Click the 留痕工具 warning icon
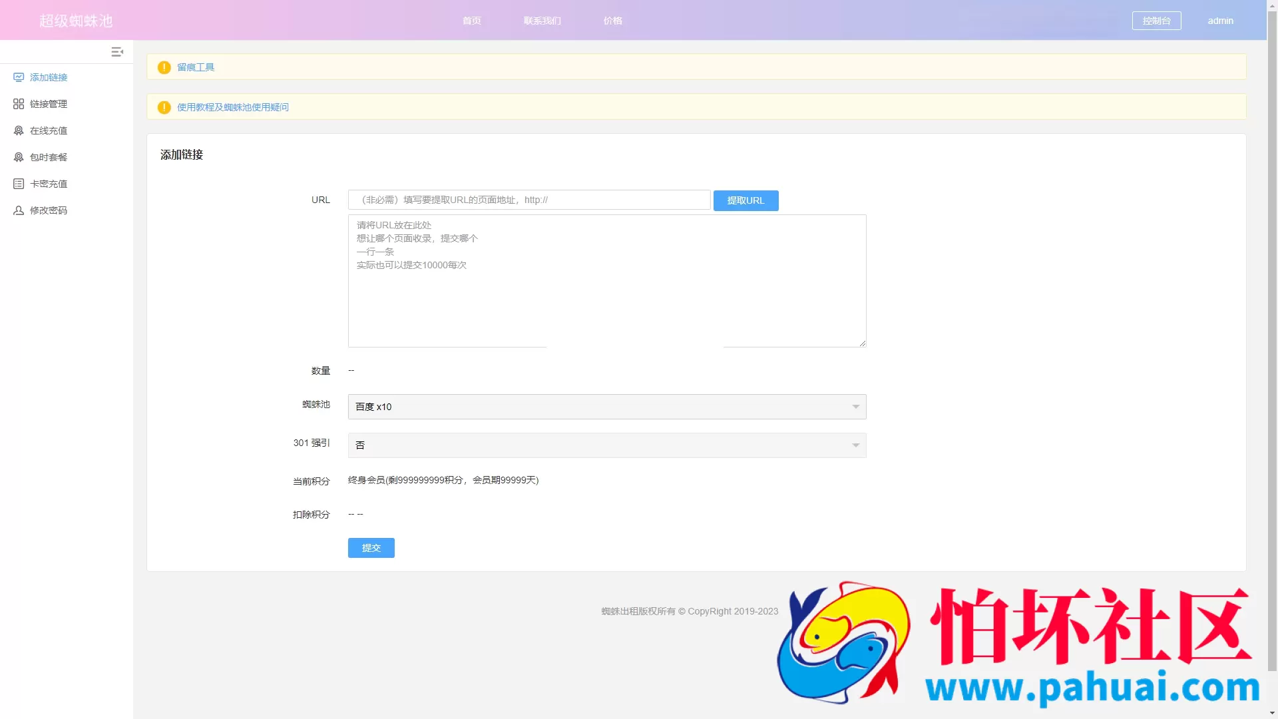The width and height of the screenshot is (1278, 719). coord(164,67)
